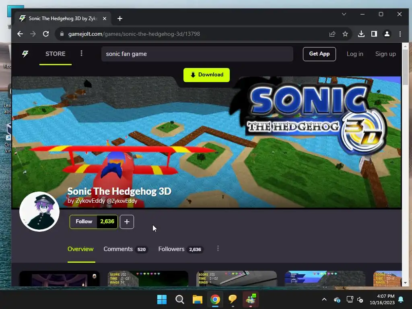Go forward in the browser
Viewport: 412px width, 309px height.
(33, 34)
